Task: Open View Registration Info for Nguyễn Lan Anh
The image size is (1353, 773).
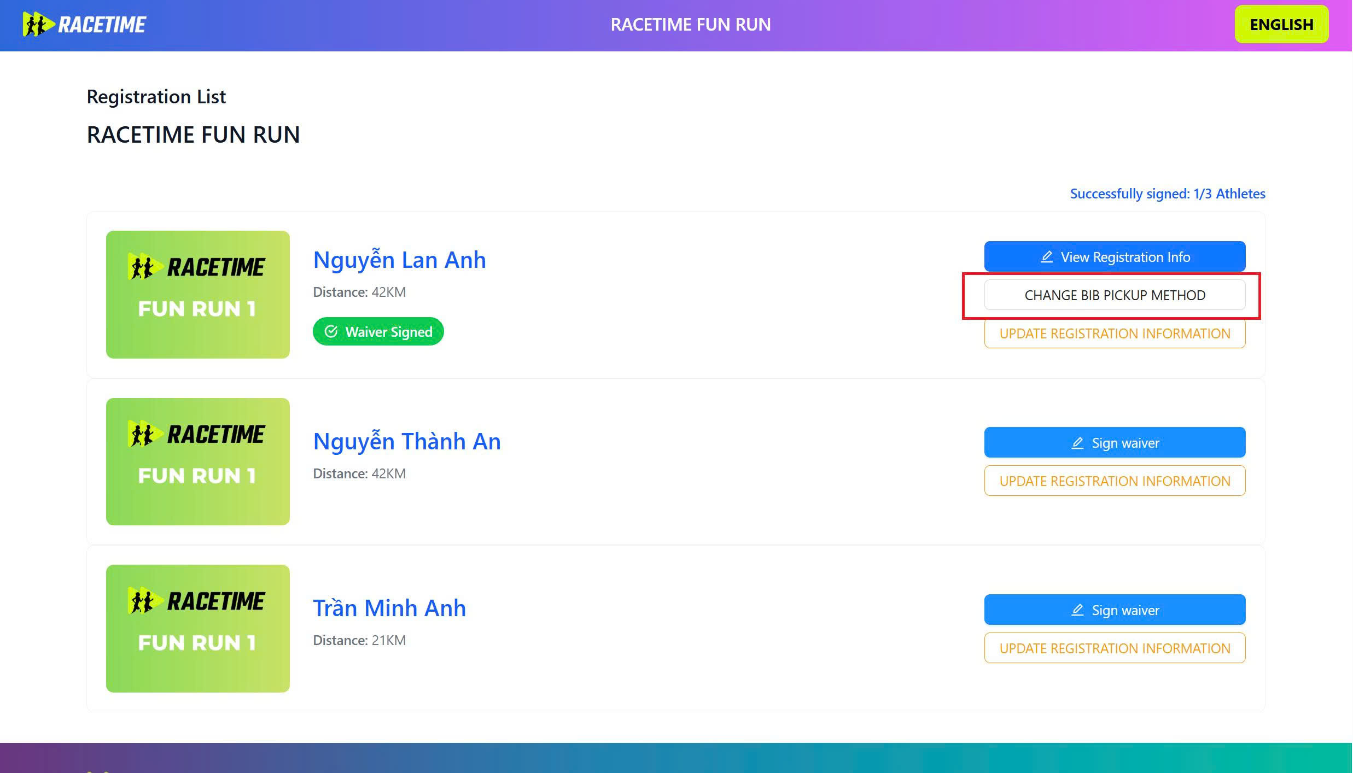Action: pyautogui.click(x=1115, y=256)
